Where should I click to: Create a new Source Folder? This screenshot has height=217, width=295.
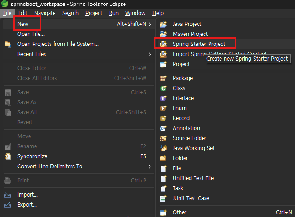pos(226,138)
